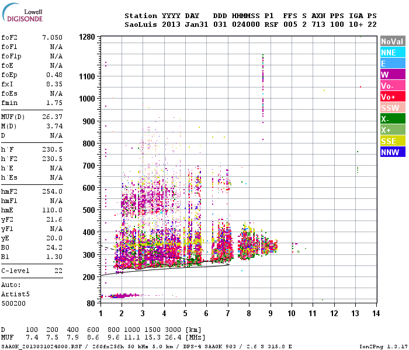Viewport: 409px width, 350px height.
Task: Click the hmF2 value 254.0
Action: click(53, 191)
